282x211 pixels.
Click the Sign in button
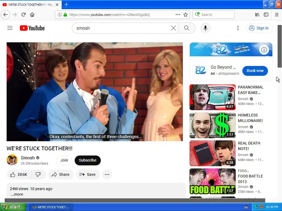(259, 28)
